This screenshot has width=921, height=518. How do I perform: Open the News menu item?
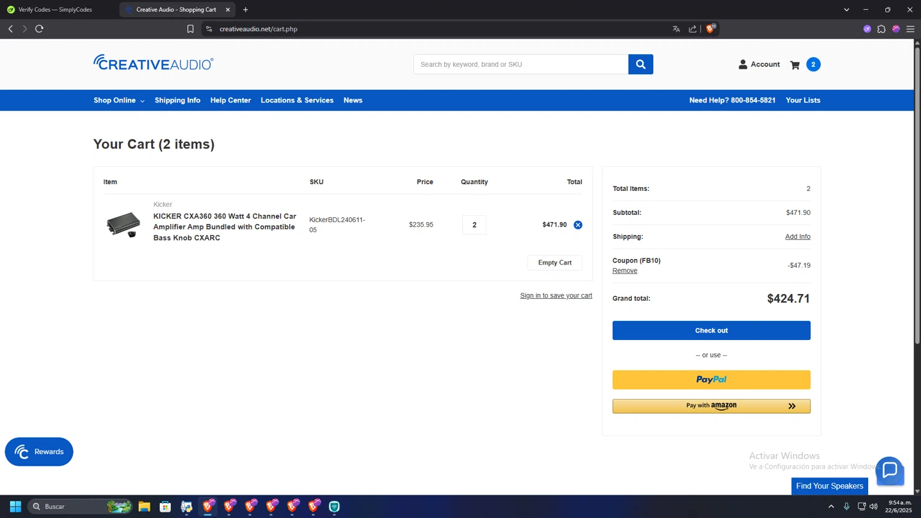point(353,101)
